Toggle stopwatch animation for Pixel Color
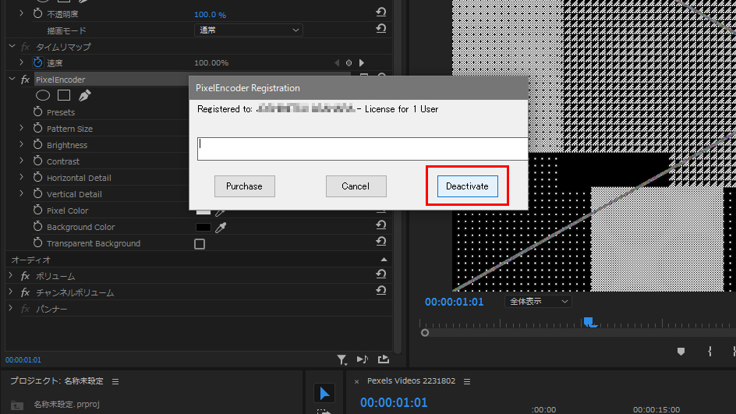 37,211
